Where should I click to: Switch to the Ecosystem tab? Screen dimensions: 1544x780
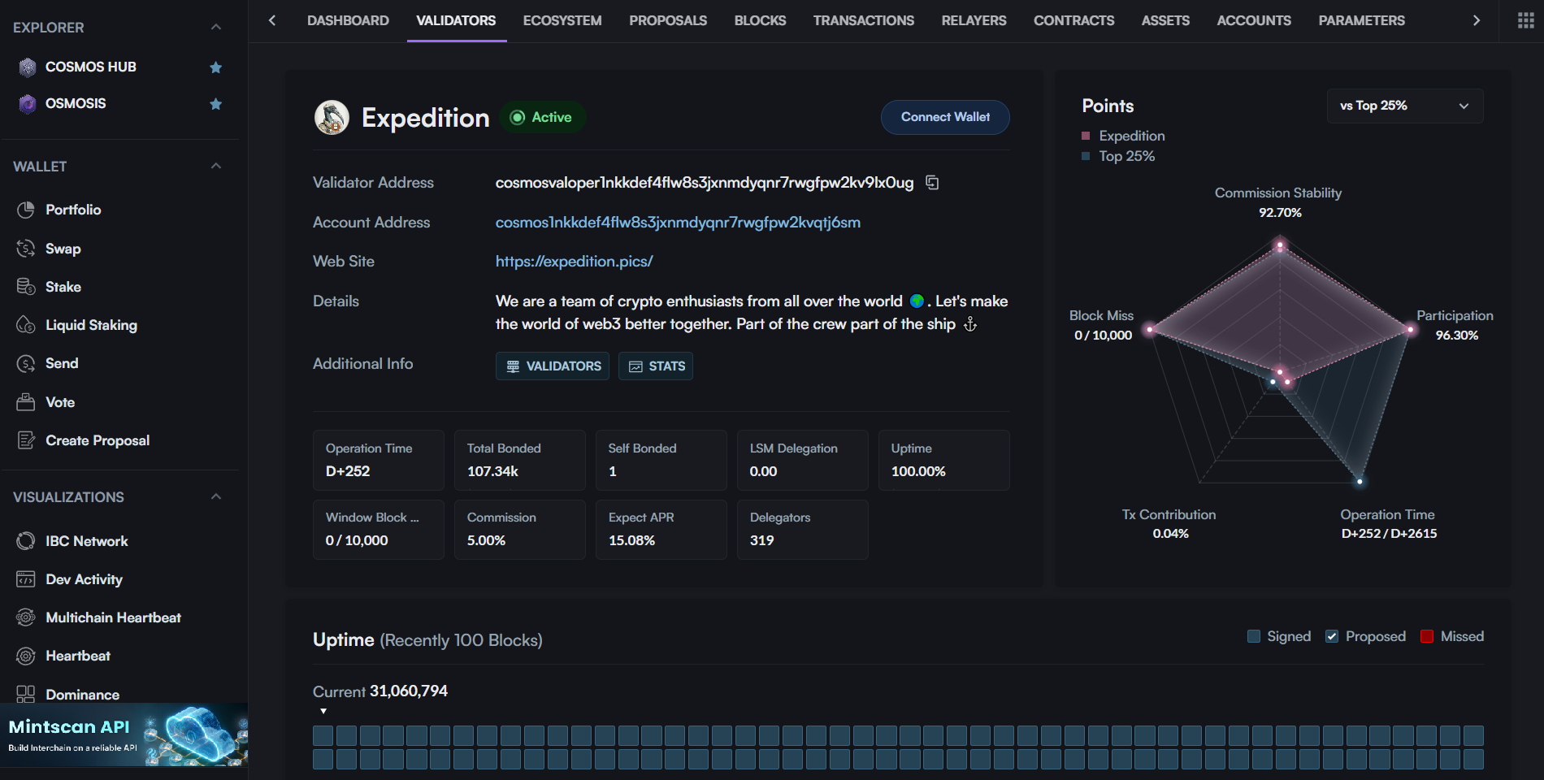pyautogui.click(x=562, y=20)
